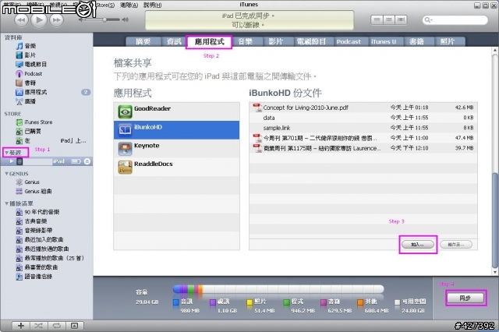Select ReaddleDocs in the apps list

[x=177, y=167]
